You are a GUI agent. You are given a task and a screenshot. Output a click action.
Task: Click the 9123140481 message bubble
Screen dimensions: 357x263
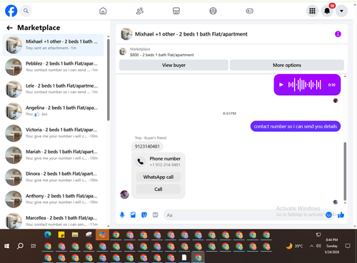tap(147, 146)
